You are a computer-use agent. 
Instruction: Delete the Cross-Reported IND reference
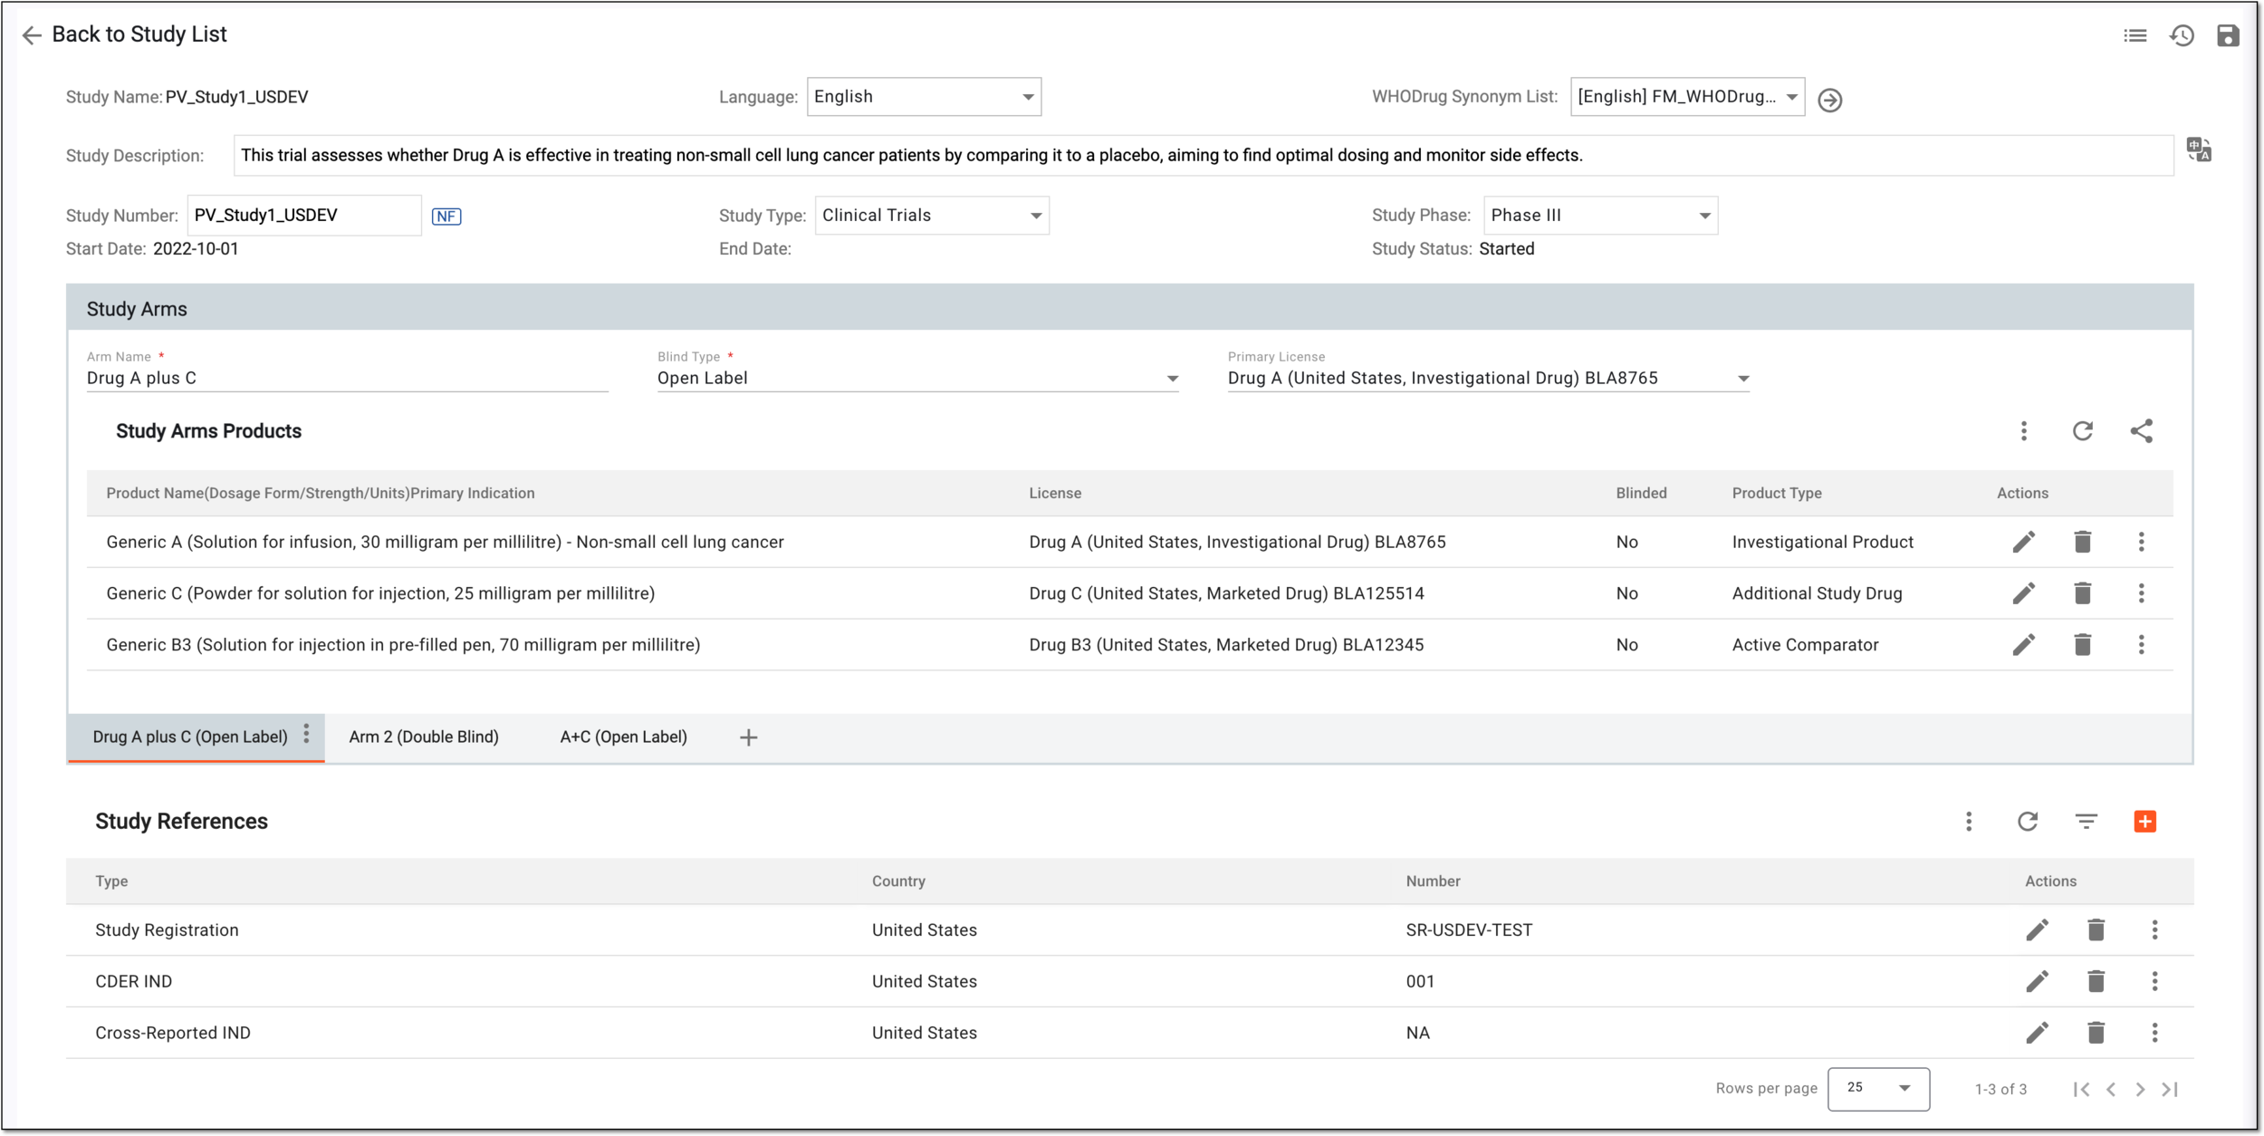(x=2096, y=1033)
